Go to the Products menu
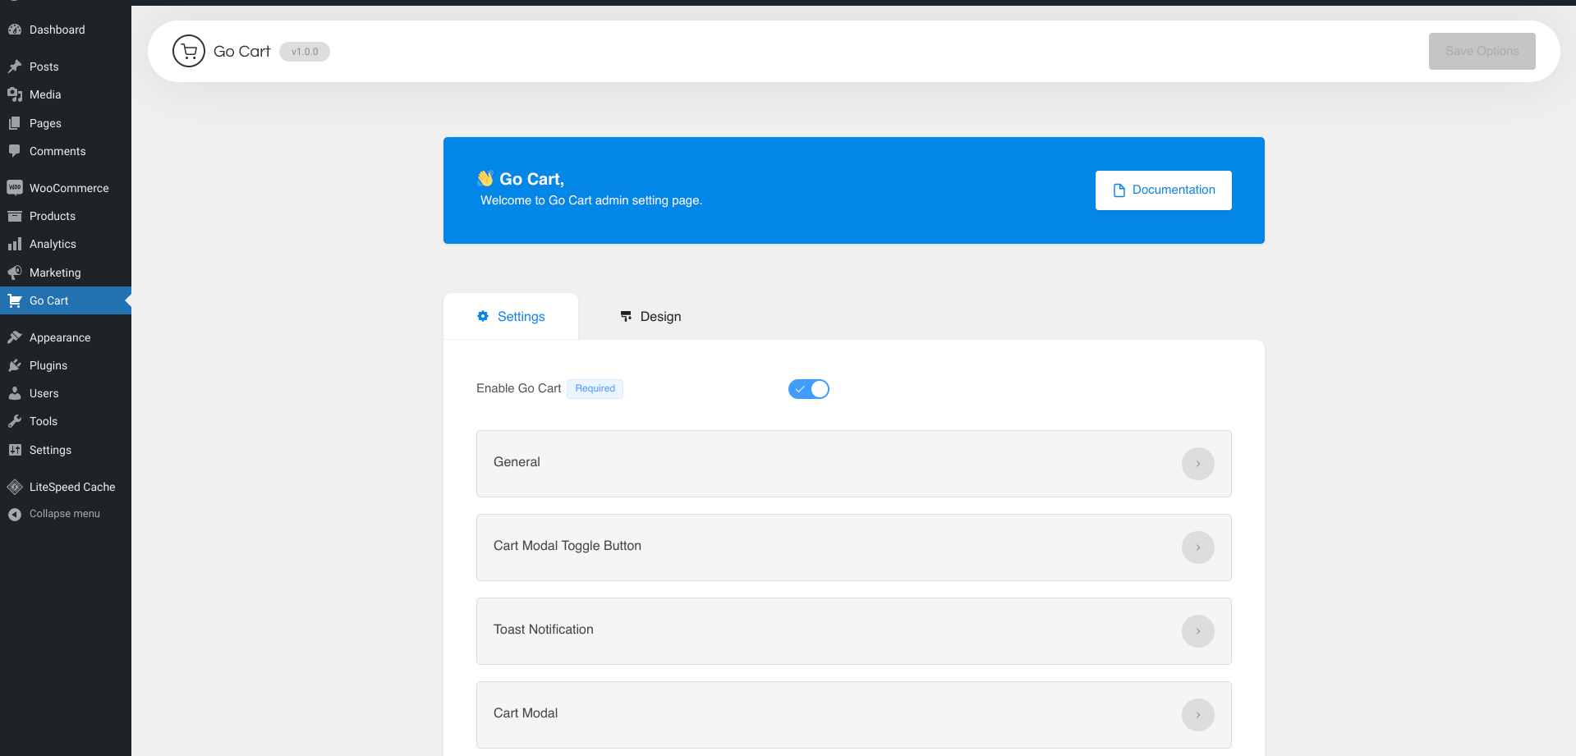This screenshot has width=1576, height=756. click(66, 216)
